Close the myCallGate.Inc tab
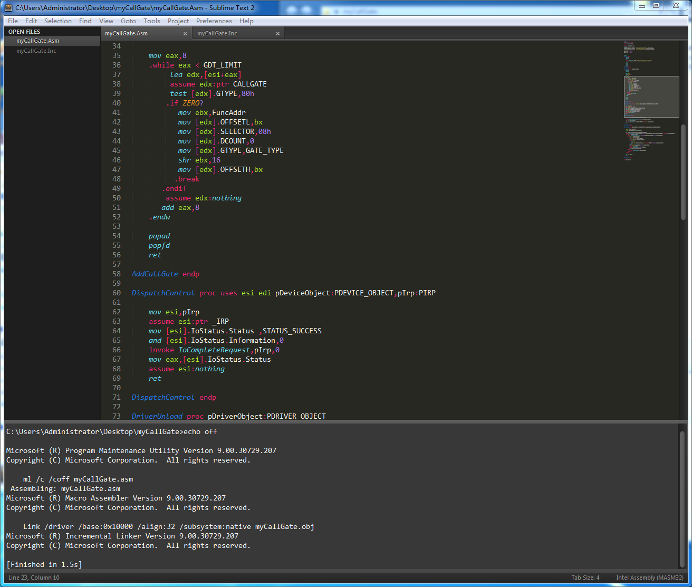692x587 pixels. click(x=277, y=33)
